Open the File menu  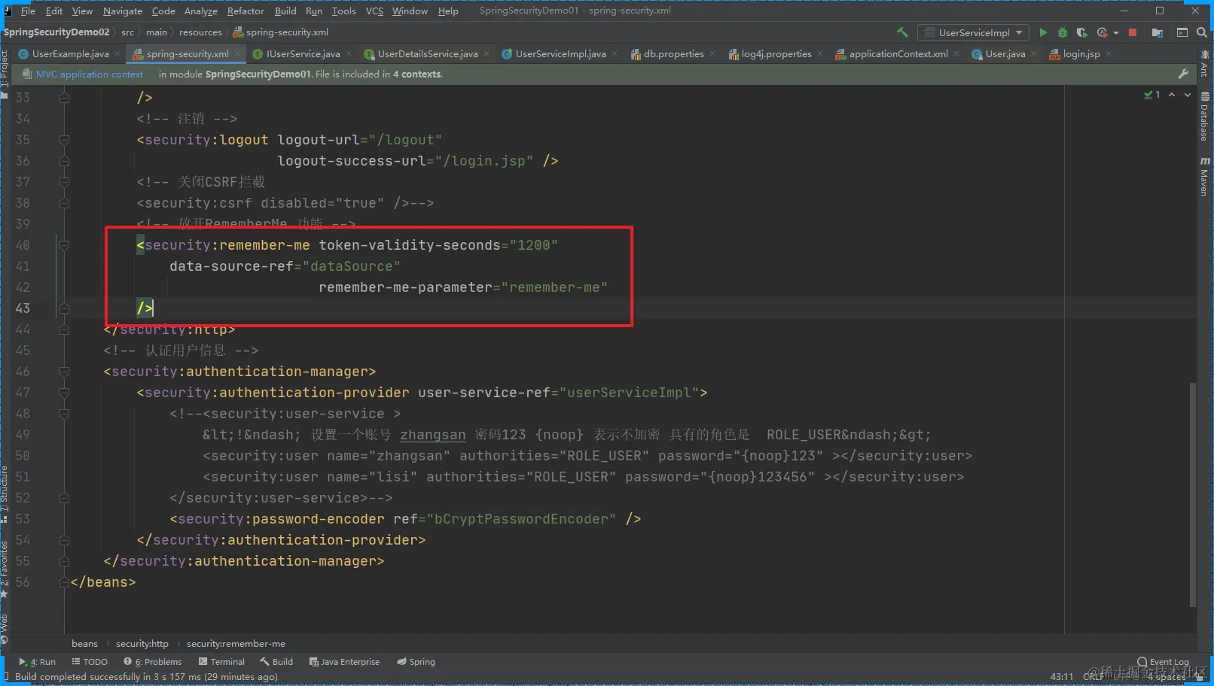28,11
